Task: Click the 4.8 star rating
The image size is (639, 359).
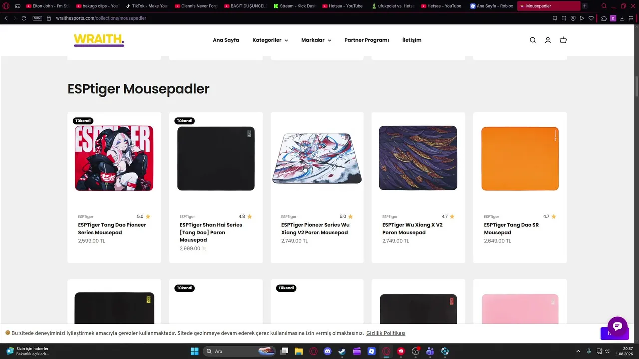Action: 245,217
